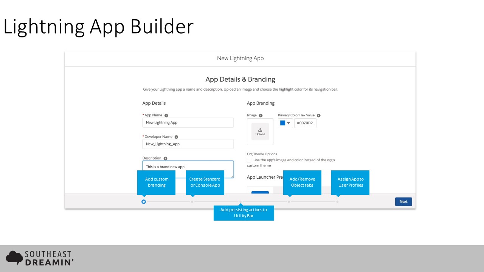The width and height of the screenshot is (484, 272).
Task: Click the App Name input field
Action: coord(188,123)
